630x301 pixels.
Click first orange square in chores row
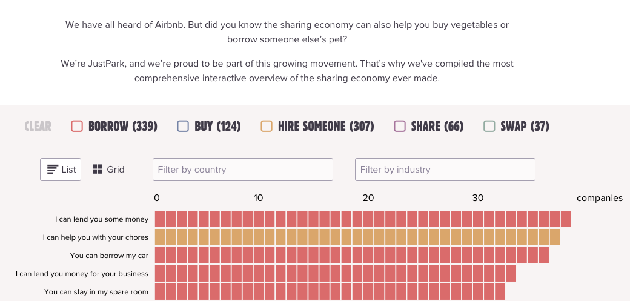[160, 237]
